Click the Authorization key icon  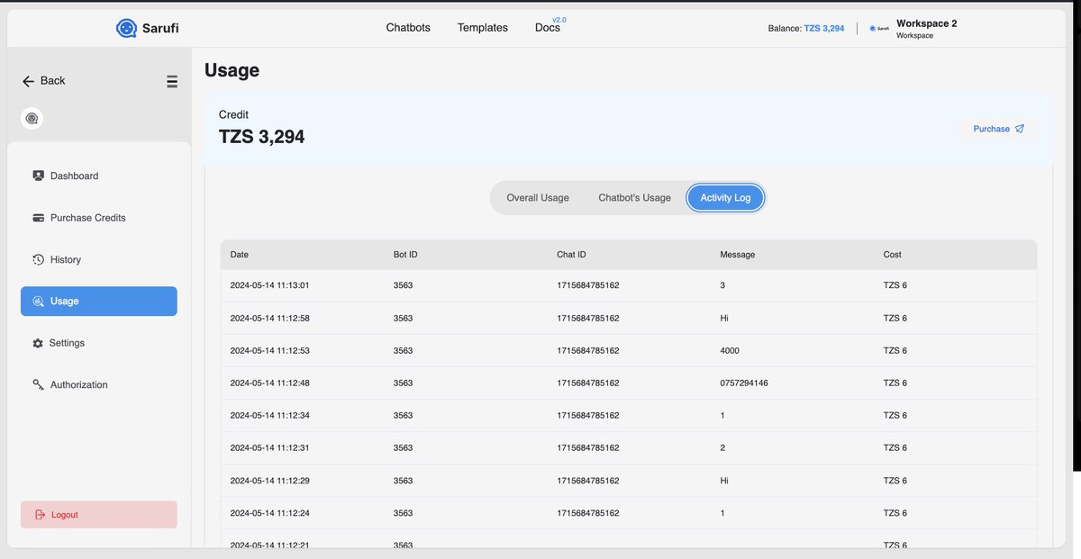click(x=38, y=384)
